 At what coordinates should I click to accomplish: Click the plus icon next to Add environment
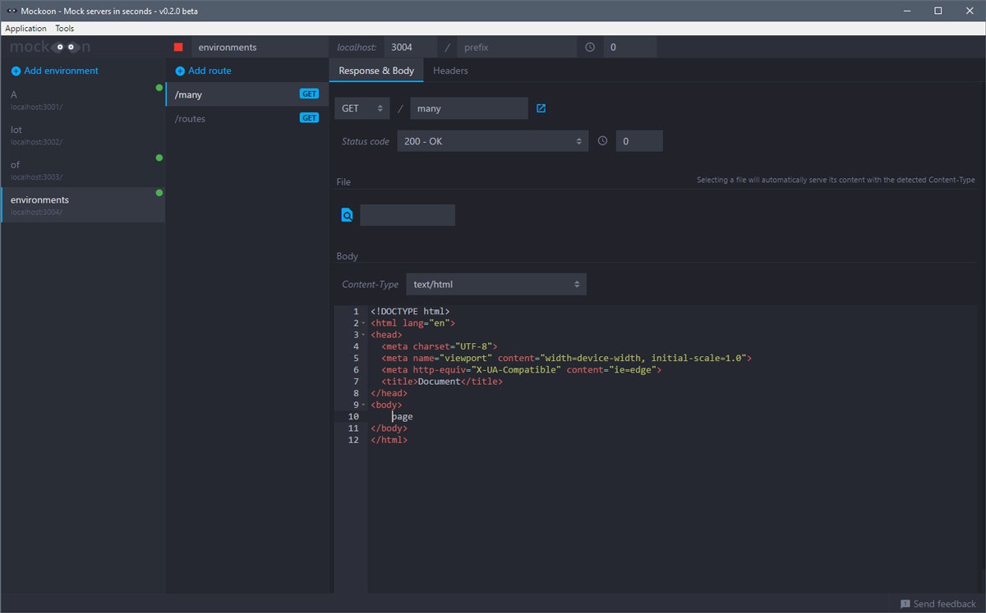pyautogui.click(x=16, y=71)
